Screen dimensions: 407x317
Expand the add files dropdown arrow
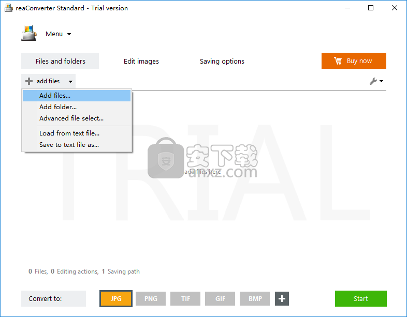click(x=70, y=81)
